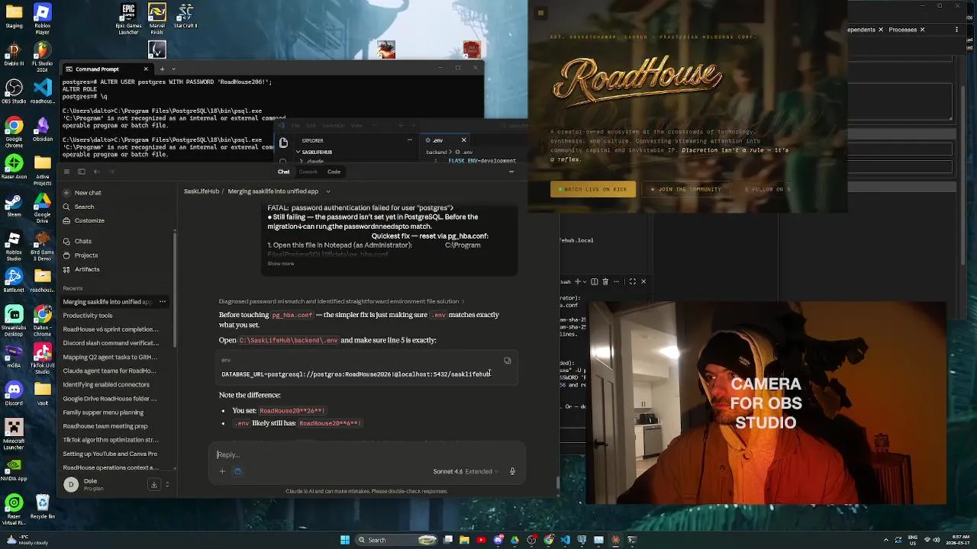Click Join the Community button
The image size is (977, 549).
685,189
